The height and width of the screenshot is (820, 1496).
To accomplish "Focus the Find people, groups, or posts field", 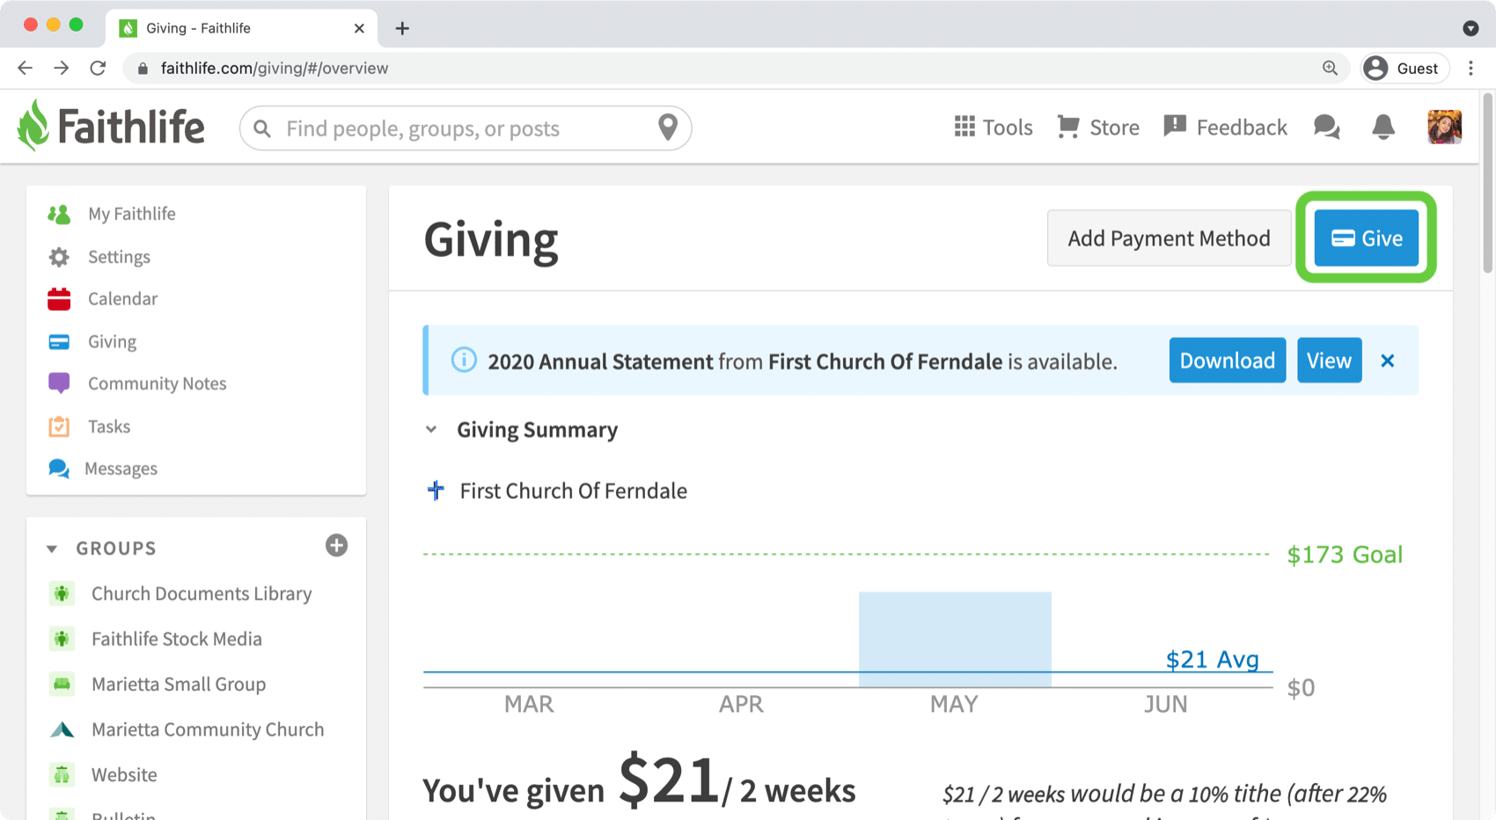I will click(x=466, y=128).
